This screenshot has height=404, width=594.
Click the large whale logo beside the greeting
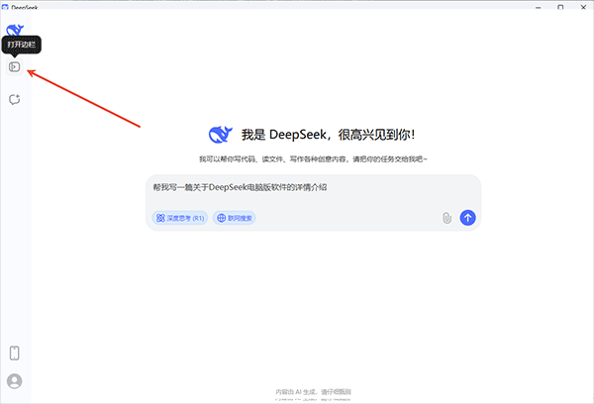221,134
